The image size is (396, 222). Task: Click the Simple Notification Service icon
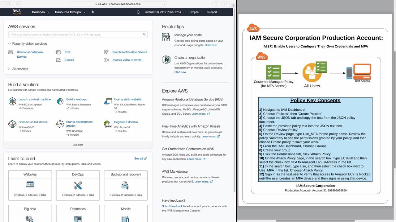(x=106, y=52)
